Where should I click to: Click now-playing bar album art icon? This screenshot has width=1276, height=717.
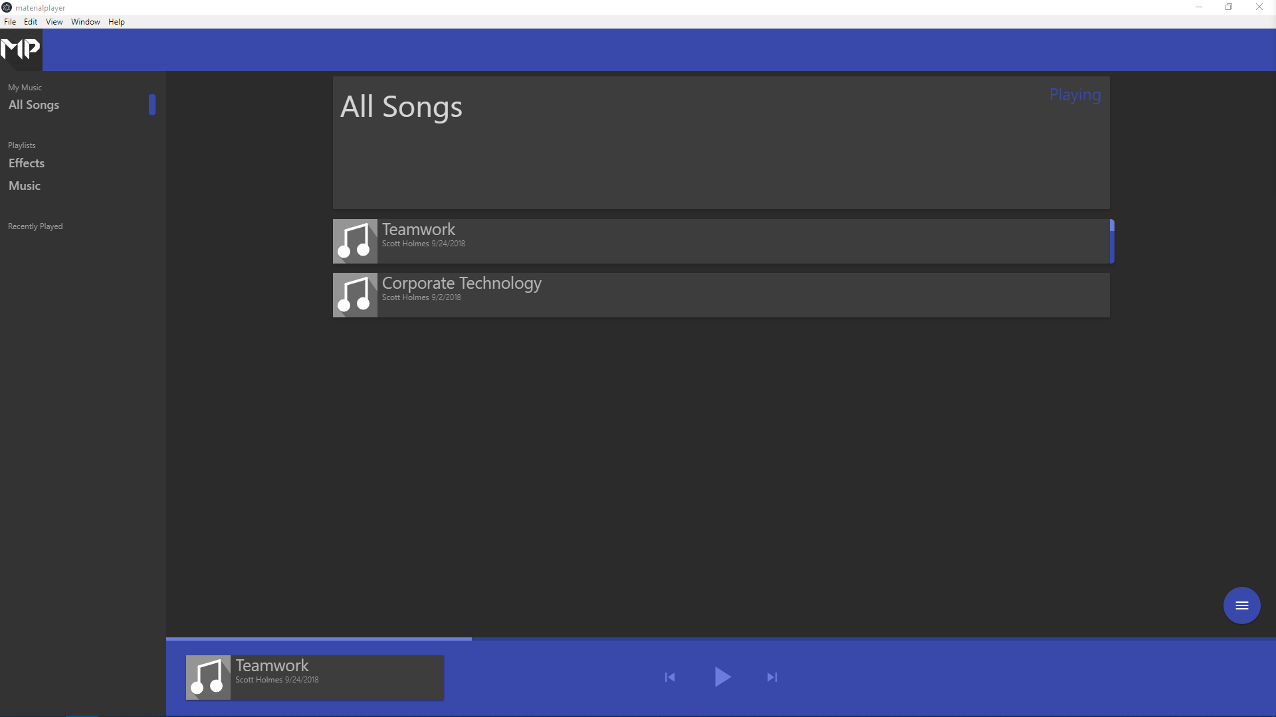point(208,678)
